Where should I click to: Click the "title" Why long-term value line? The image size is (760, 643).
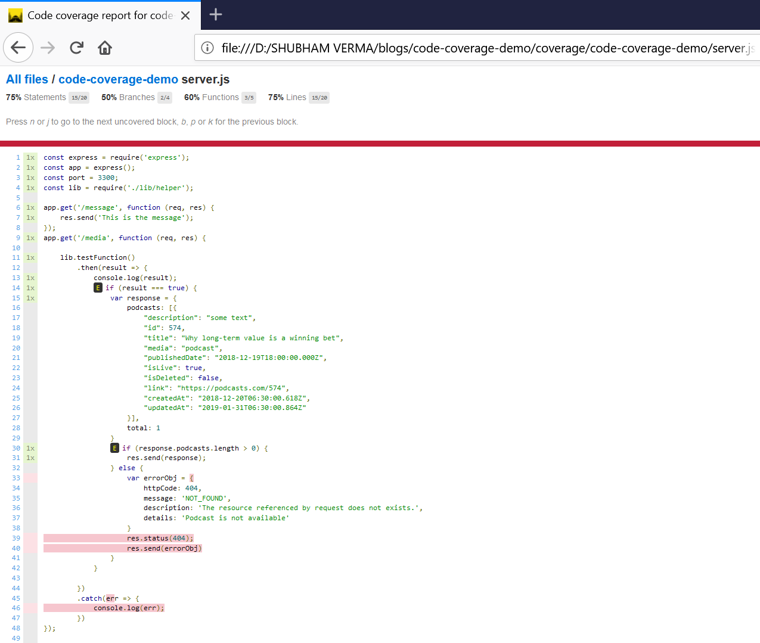243,338
